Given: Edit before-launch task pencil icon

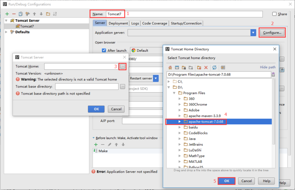Looking at the screenshot, I should [109, 144].
